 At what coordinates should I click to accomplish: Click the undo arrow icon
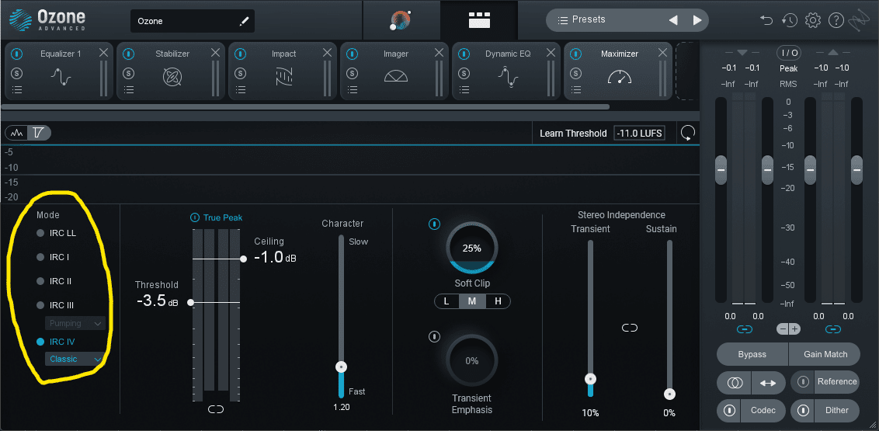click(766, 21)
